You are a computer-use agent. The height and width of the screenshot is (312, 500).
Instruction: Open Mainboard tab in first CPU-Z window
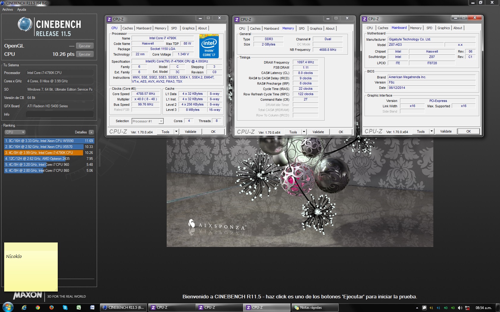click(144, 28)
